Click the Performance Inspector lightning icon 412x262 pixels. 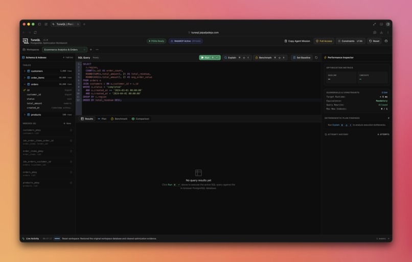coord(325,57)
